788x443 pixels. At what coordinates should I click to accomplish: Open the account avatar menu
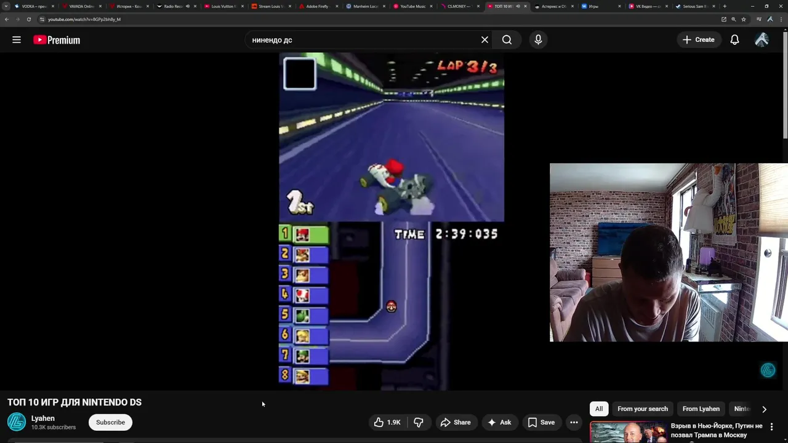pyautogui.click(x=762, y=40)
